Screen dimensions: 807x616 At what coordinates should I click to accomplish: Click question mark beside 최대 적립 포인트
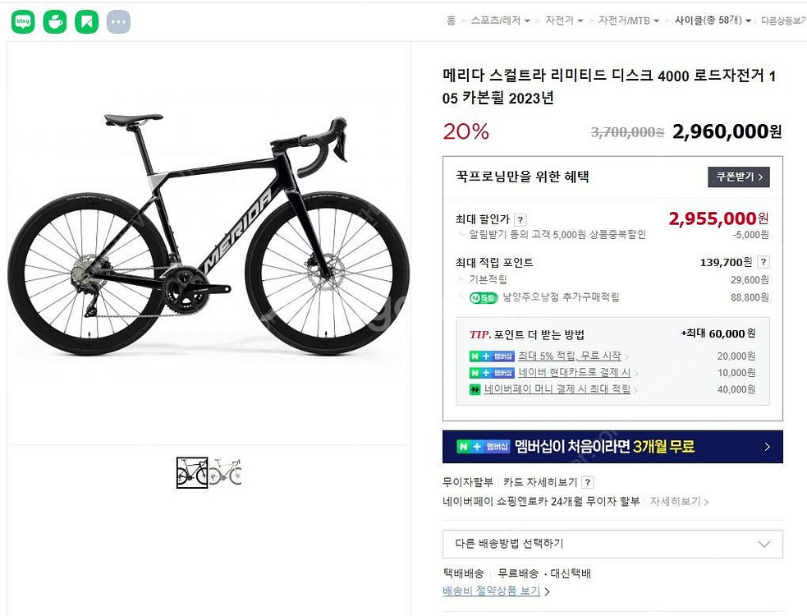point(763,262)
